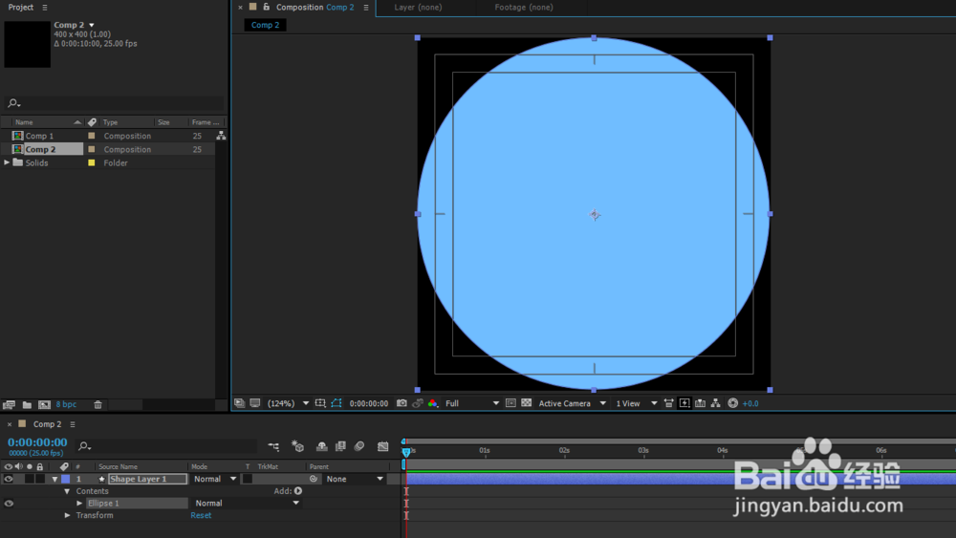Open resolution dropdown showing Full
Viewport: 956px width, 538px height.
472,403
